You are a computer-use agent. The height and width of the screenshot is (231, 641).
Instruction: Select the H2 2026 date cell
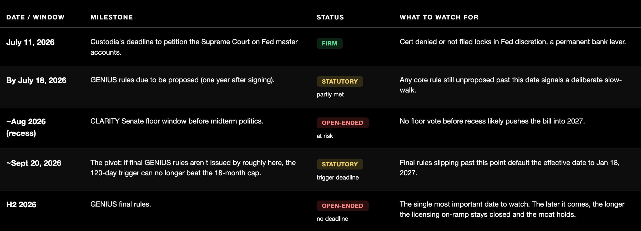click(21, 205)
